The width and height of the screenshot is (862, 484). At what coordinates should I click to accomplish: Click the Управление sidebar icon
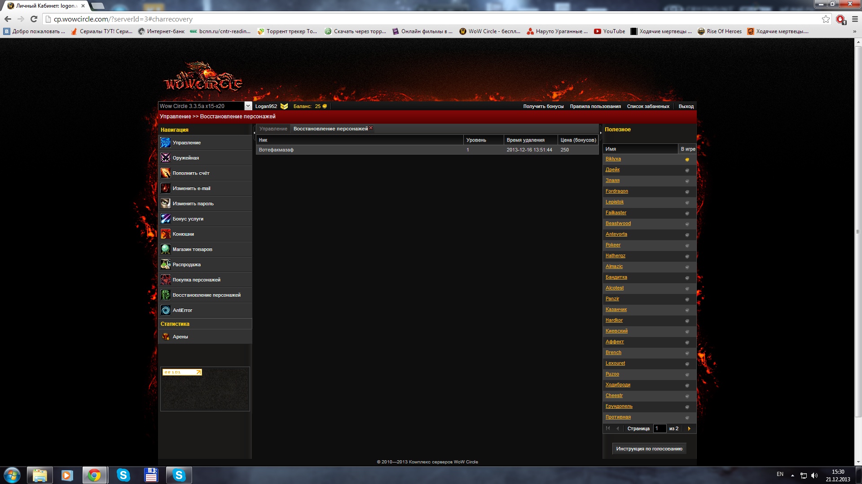point(165,143)
